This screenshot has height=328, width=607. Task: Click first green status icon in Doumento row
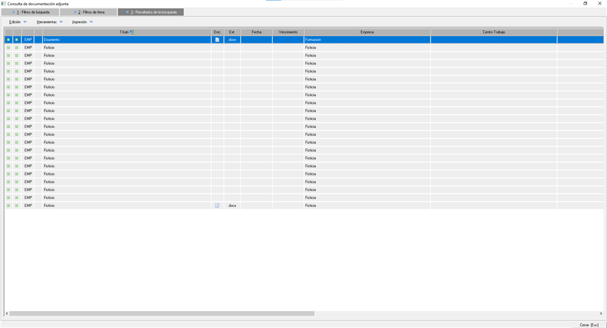(x=8, y=40)
